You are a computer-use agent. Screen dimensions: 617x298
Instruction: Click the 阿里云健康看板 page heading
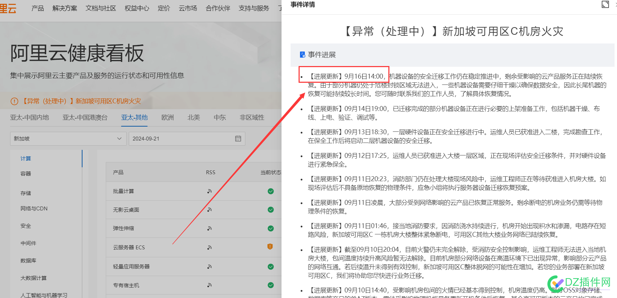[x=77, y=53]
